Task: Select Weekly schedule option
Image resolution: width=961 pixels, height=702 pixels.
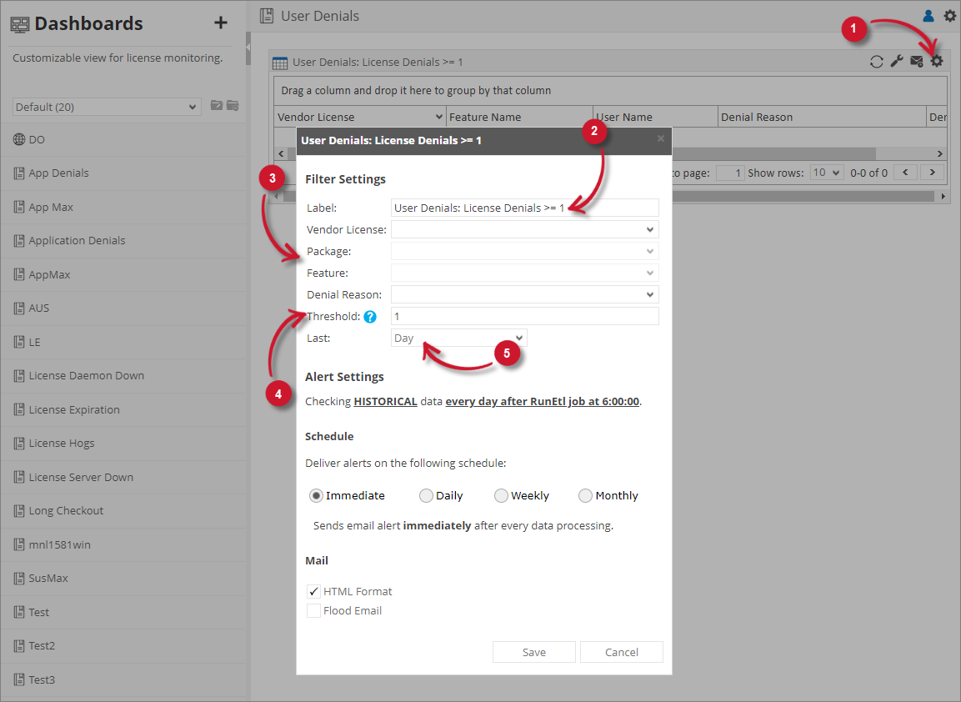Action: point(501,495)
